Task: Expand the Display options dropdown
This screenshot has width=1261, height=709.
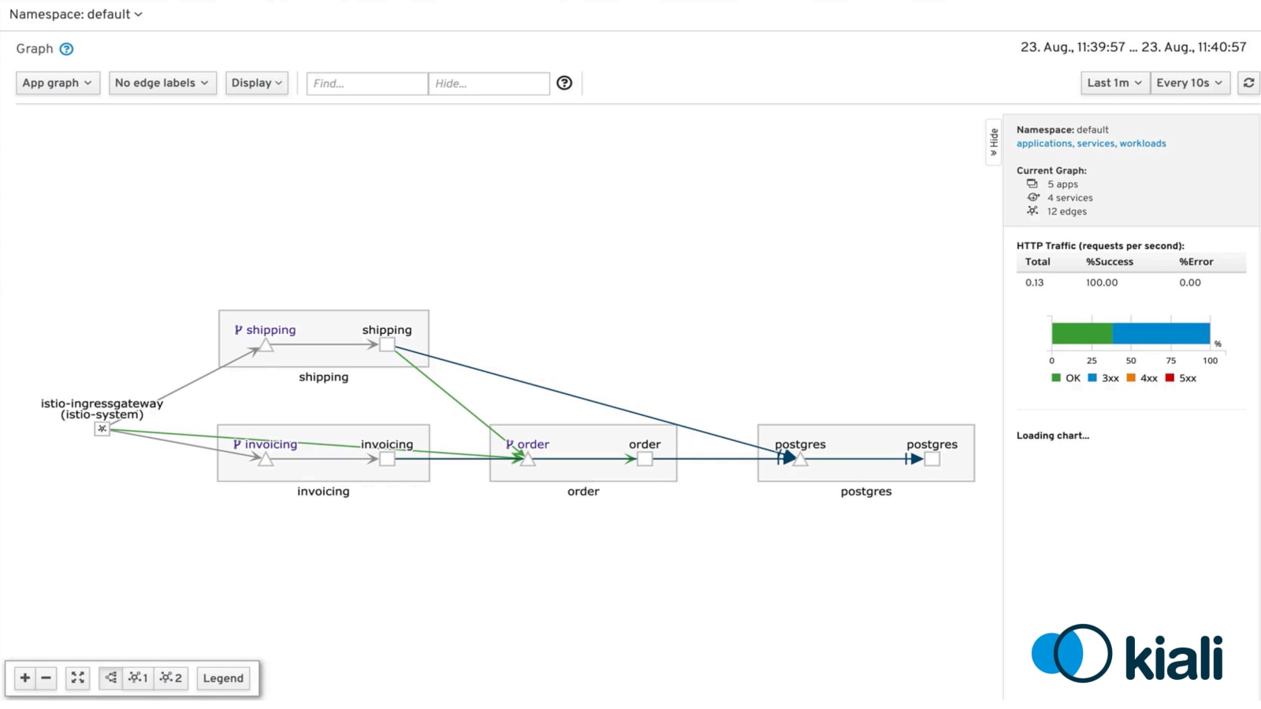Action: 257,83
